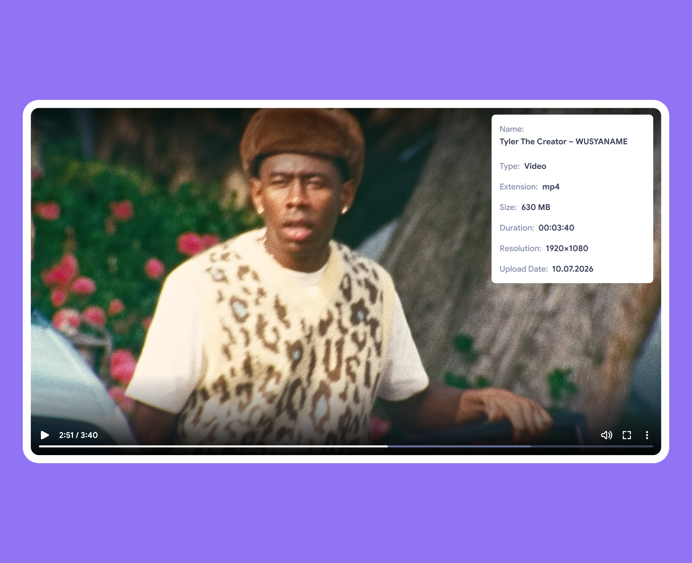Click the Upload Date: label
This screenshot has width=692, height=563.
(524, 269)
